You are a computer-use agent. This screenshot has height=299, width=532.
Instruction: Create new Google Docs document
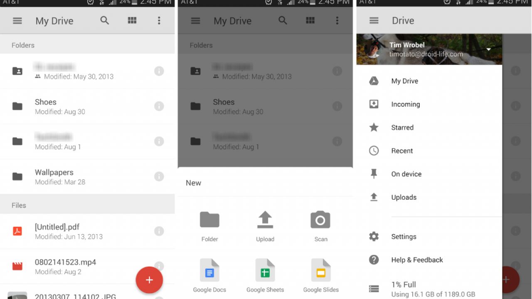(209, 270)
